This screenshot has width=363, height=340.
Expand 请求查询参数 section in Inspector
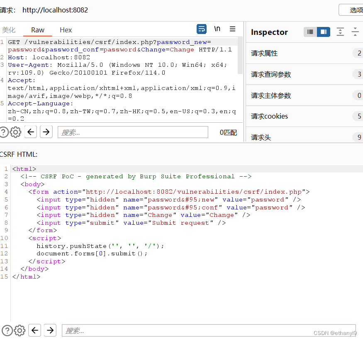305,74
